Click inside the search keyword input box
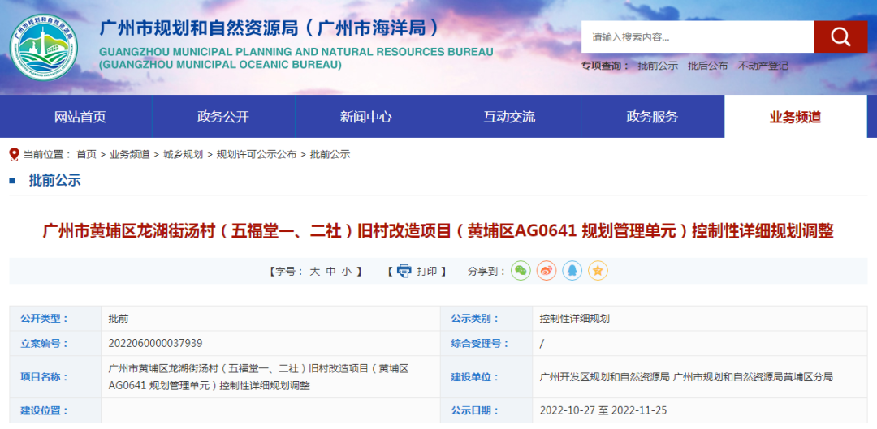The width and height of the screenshot is (877, 429). [x=697, y=36]
